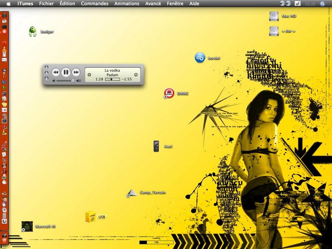Select the Mac HD drive icon

[x=274, y=16]
